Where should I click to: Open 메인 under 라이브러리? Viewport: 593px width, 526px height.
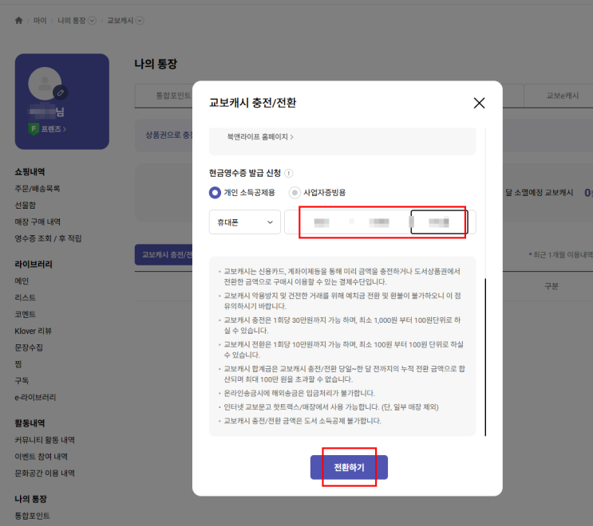[22, 281]
